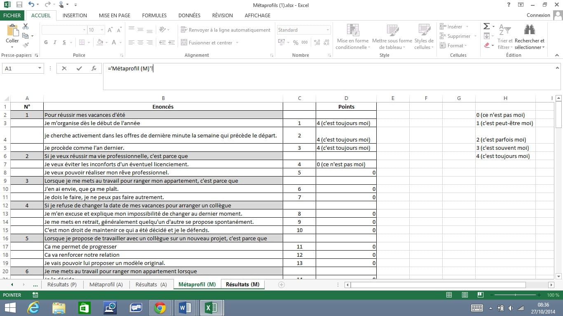563x316 pixels.
Task: Click the Connexion sign-in link
Action: tap(538, 15)
